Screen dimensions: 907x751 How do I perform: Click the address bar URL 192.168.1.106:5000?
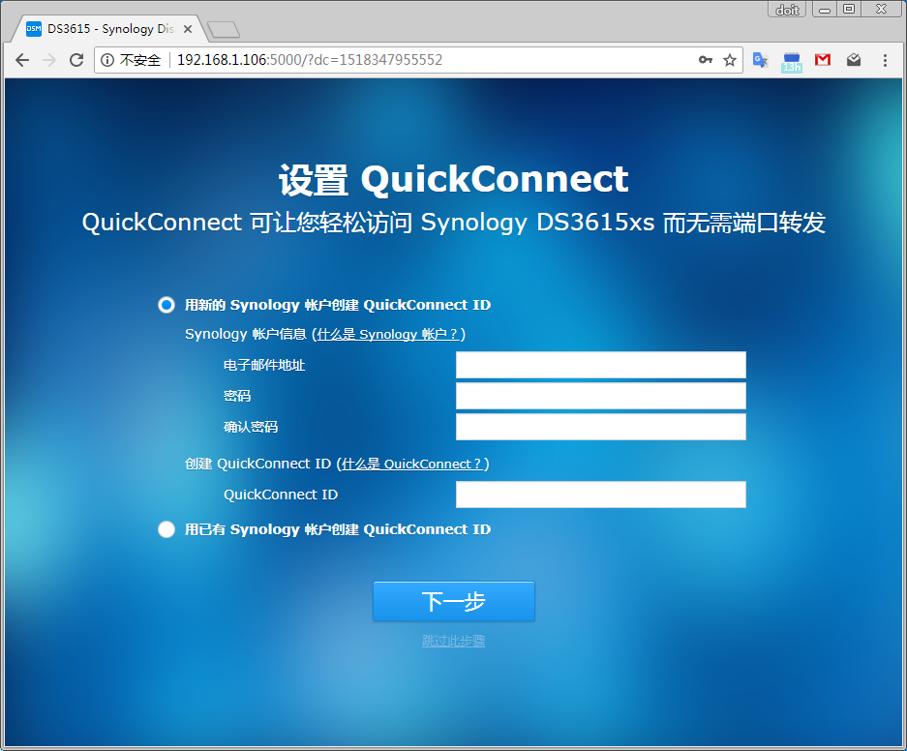(310, 60)
